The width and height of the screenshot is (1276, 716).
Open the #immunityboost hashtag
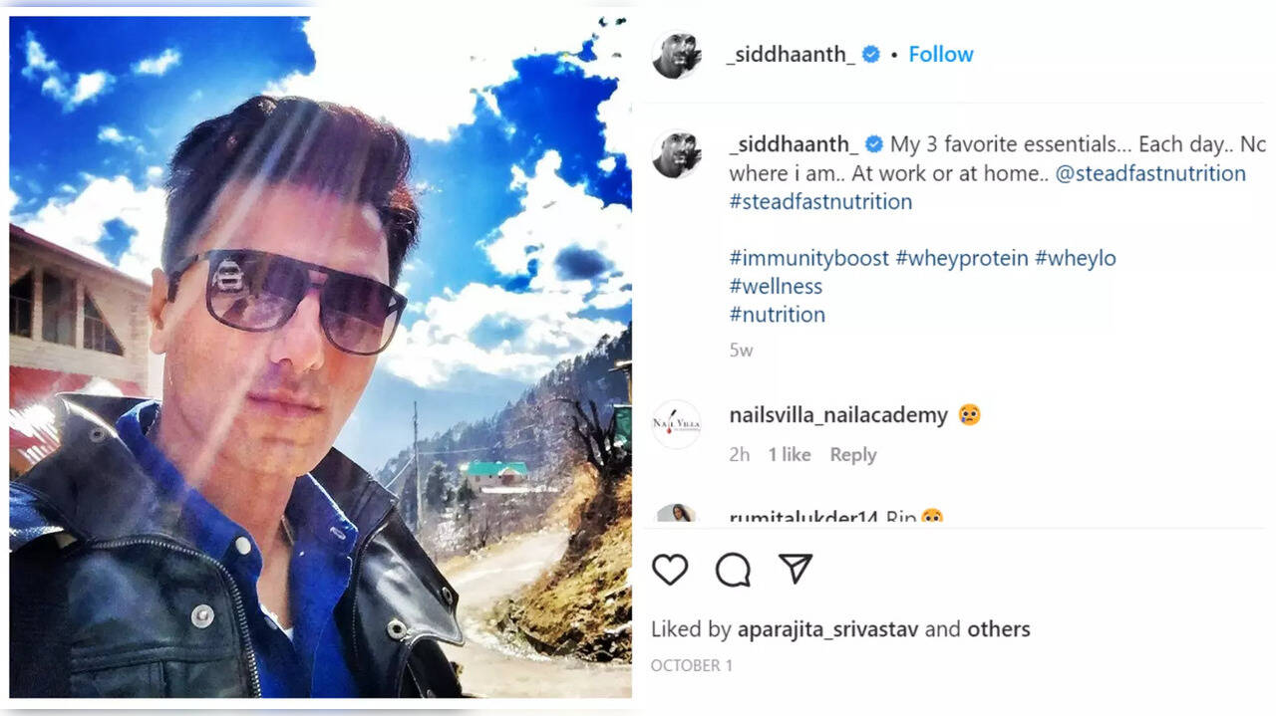point(809,258)
